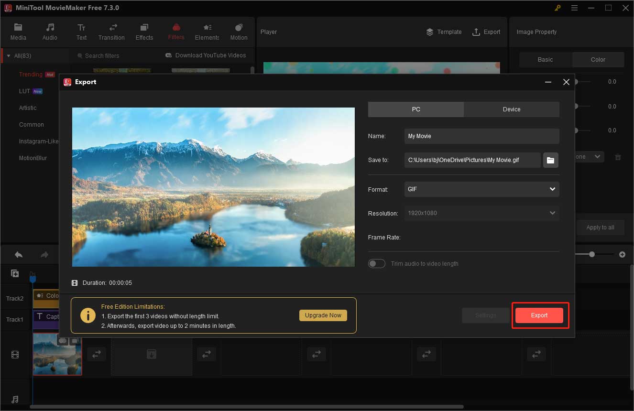Click Export in the Player panel header
The height and width of the screenshot is (411, 634).
[486, 32]
